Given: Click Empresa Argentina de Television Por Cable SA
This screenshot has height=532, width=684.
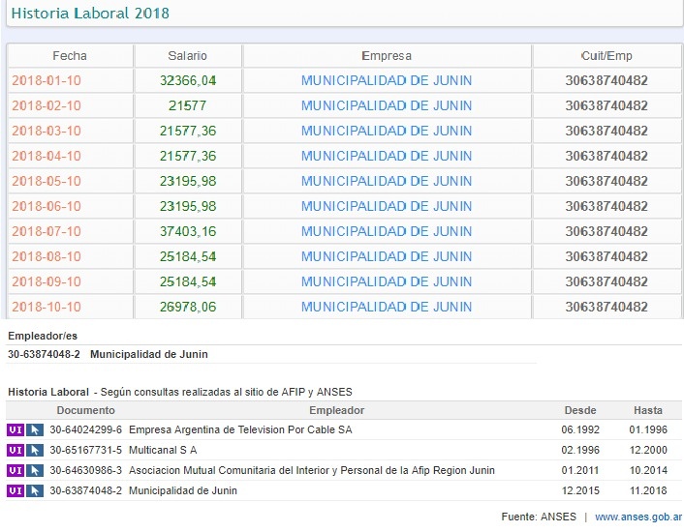Looking at the screenshot, I should coord(240,430).
